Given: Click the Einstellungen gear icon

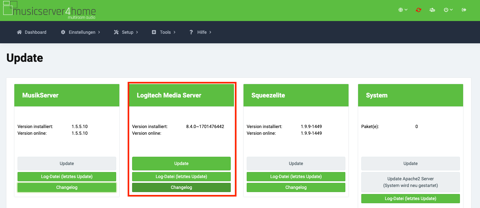Looking at the screenshot, I should coord(63,32).
